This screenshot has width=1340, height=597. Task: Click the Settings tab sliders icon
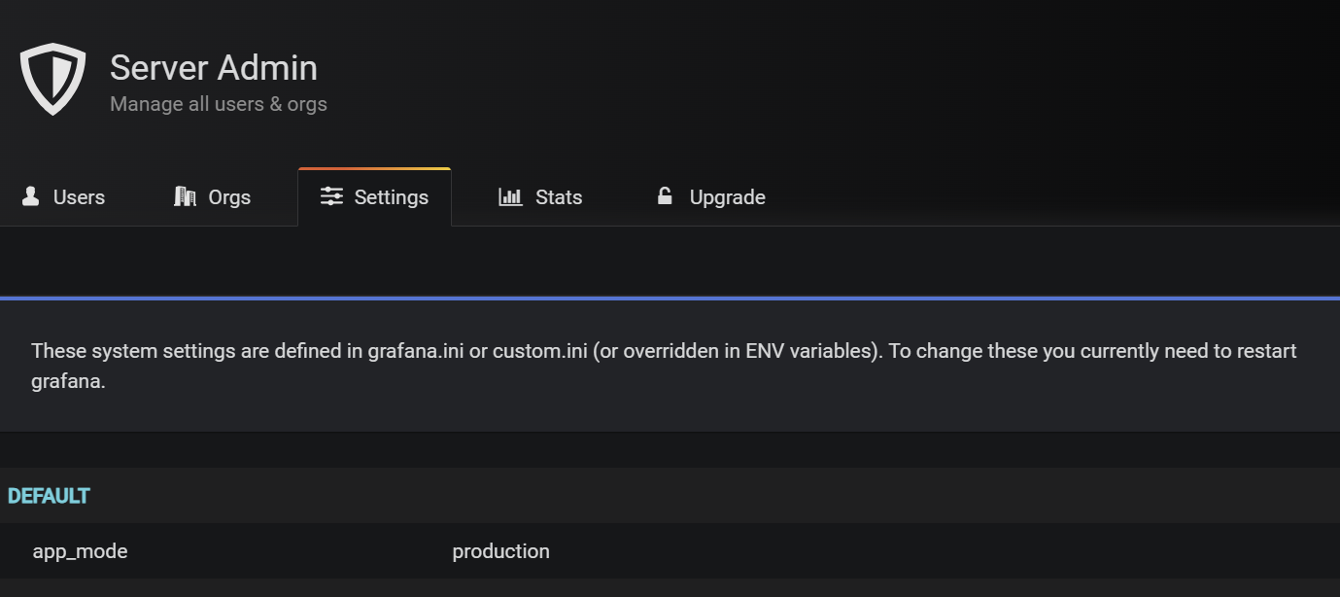(331, 196)
